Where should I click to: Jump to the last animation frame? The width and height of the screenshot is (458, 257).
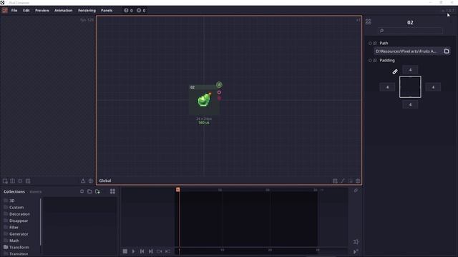151,251
